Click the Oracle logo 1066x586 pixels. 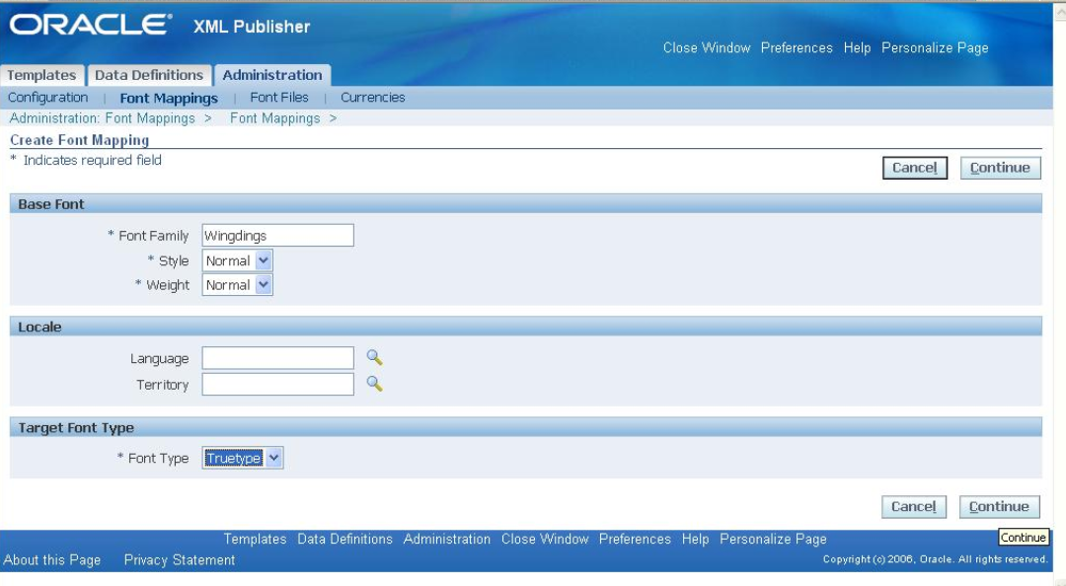(90, 25)
